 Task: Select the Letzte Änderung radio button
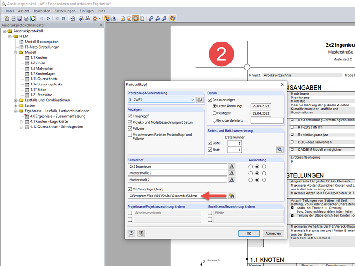point(214,106)
